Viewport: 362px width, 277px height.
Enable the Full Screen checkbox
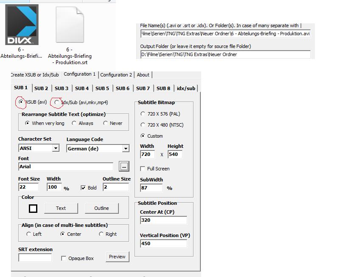coord(143,169)
